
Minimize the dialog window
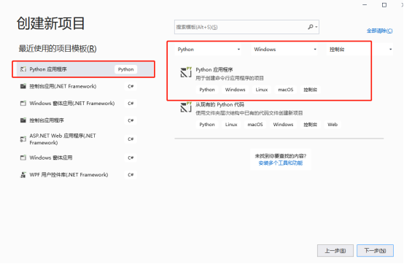click(x=365, y=5)
